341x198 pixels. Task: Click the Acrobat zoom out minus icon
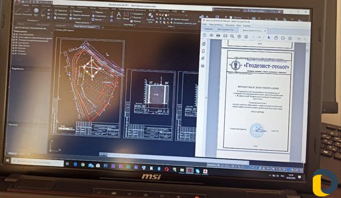click(283, 38)
